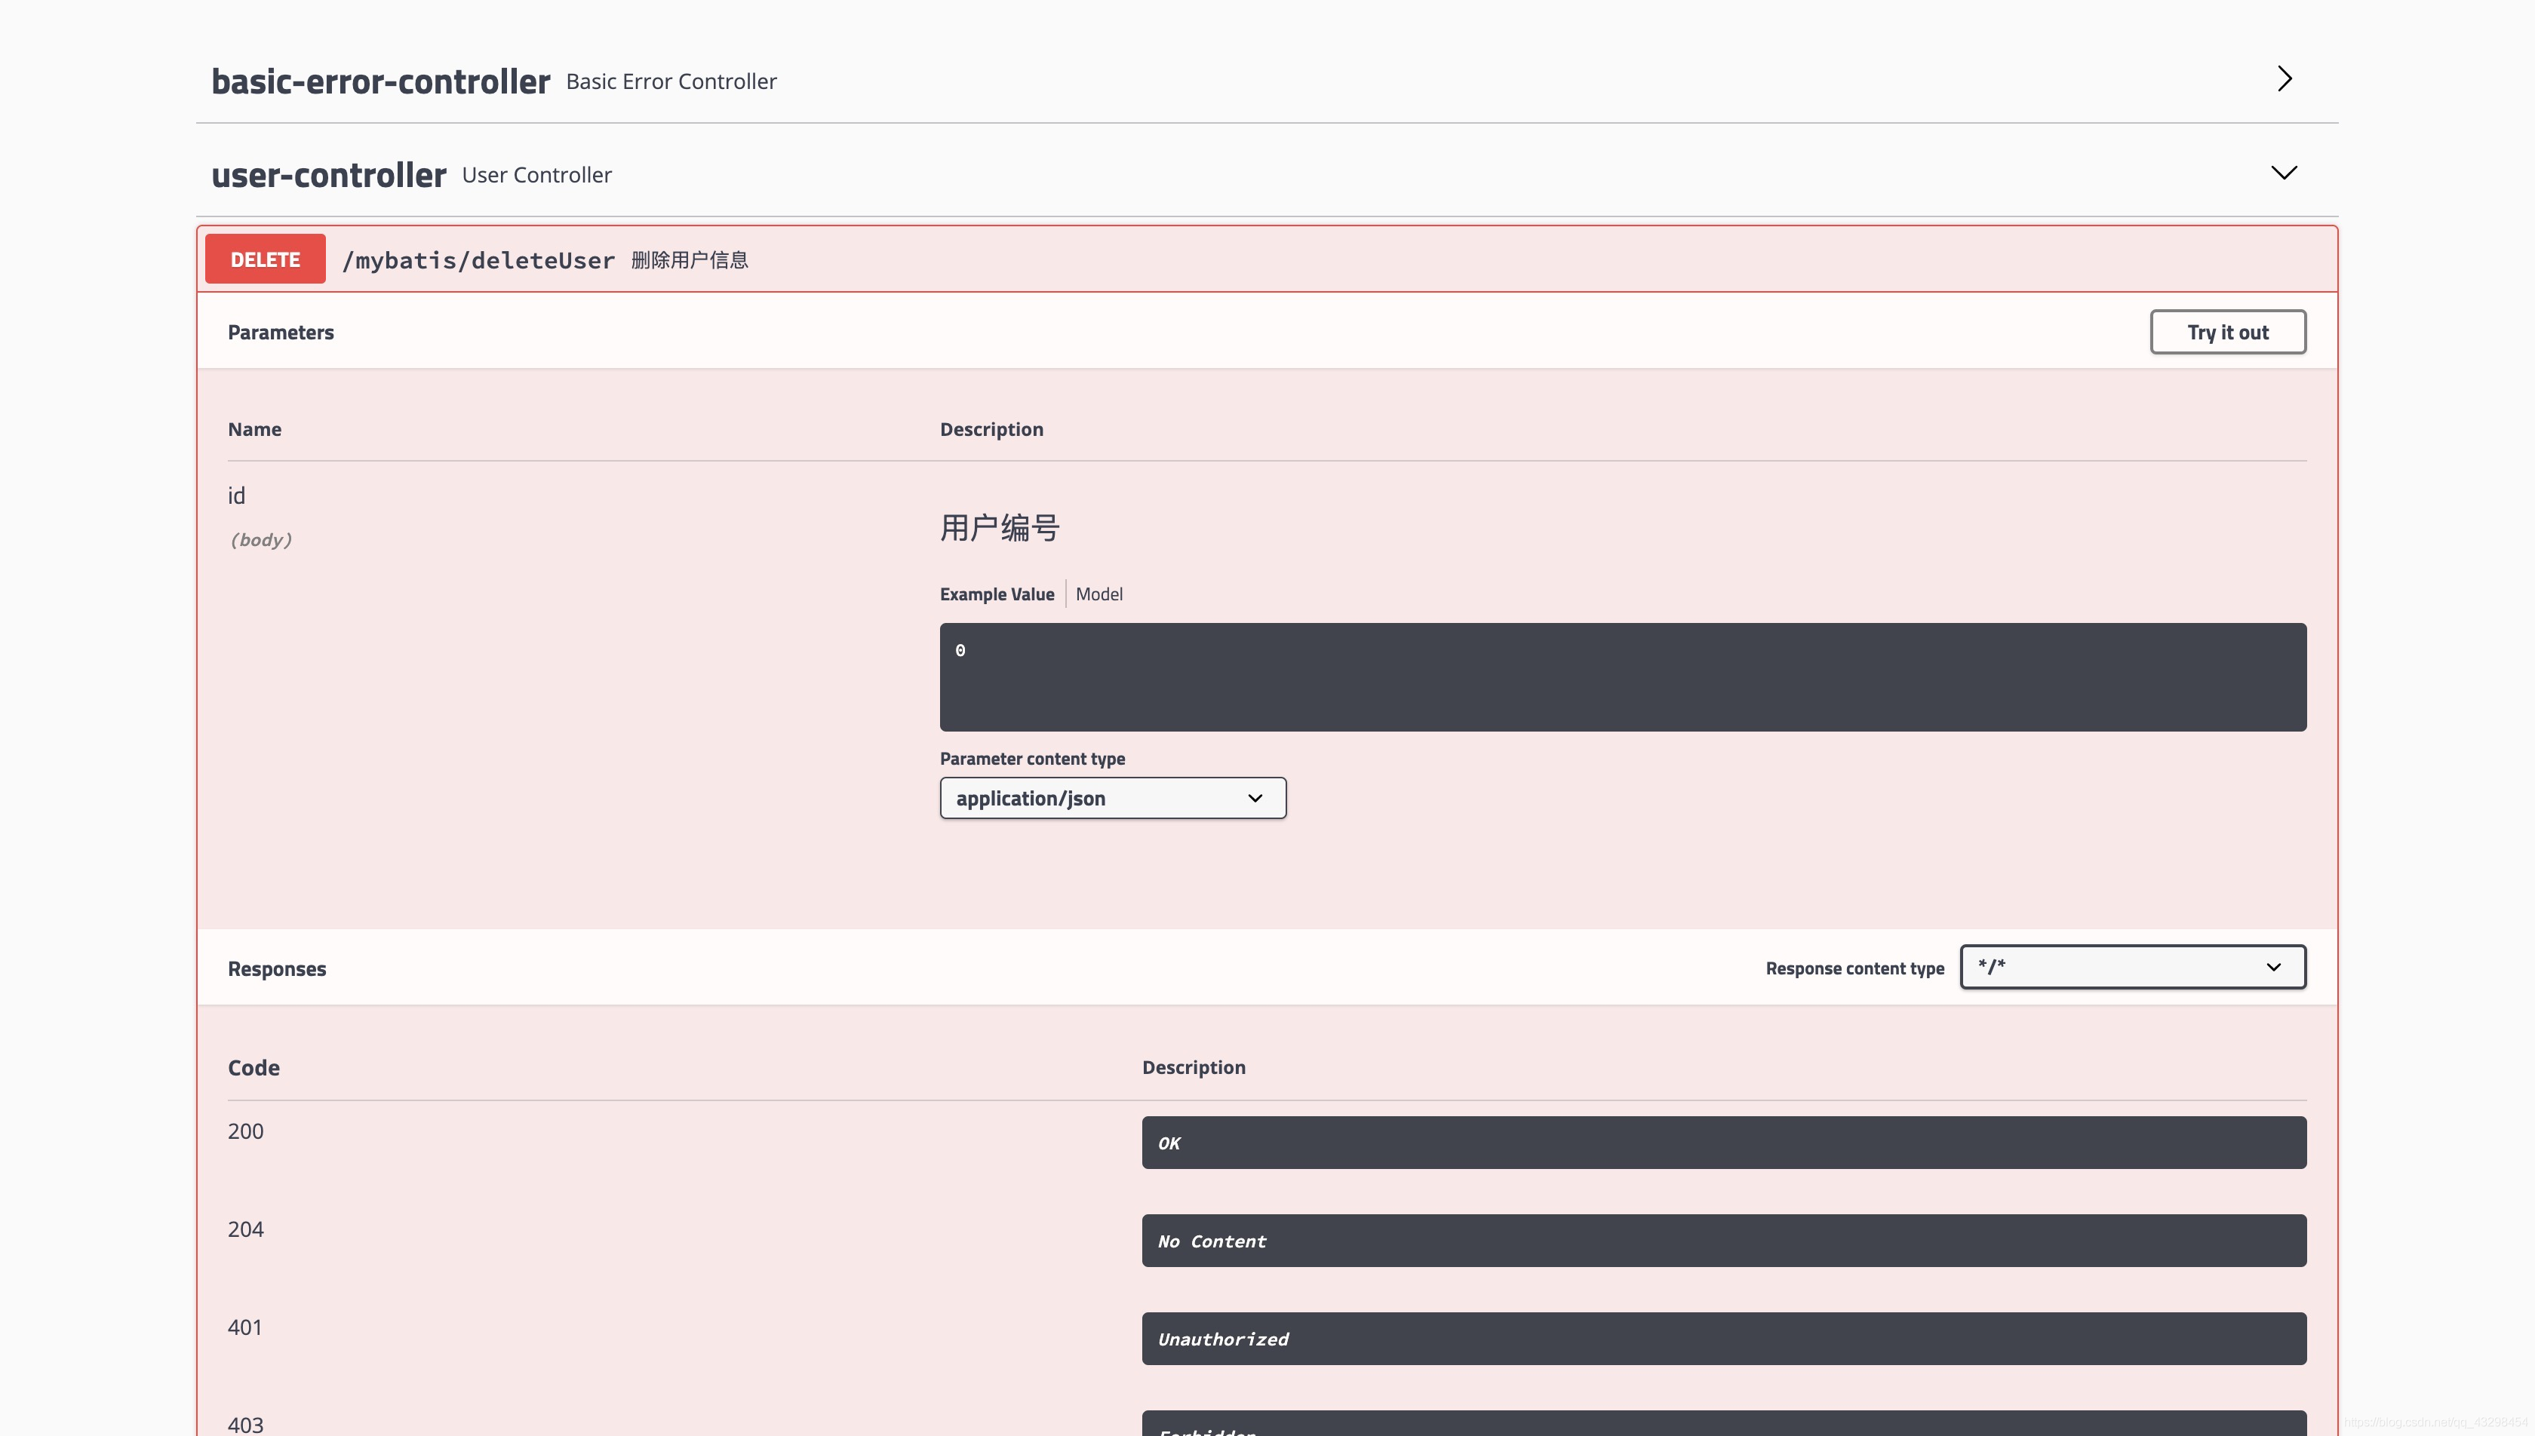The width and height of the screenshot is (2535, 1436).
Task: Click the basic-error-controller section title
Action: point(381,81)
